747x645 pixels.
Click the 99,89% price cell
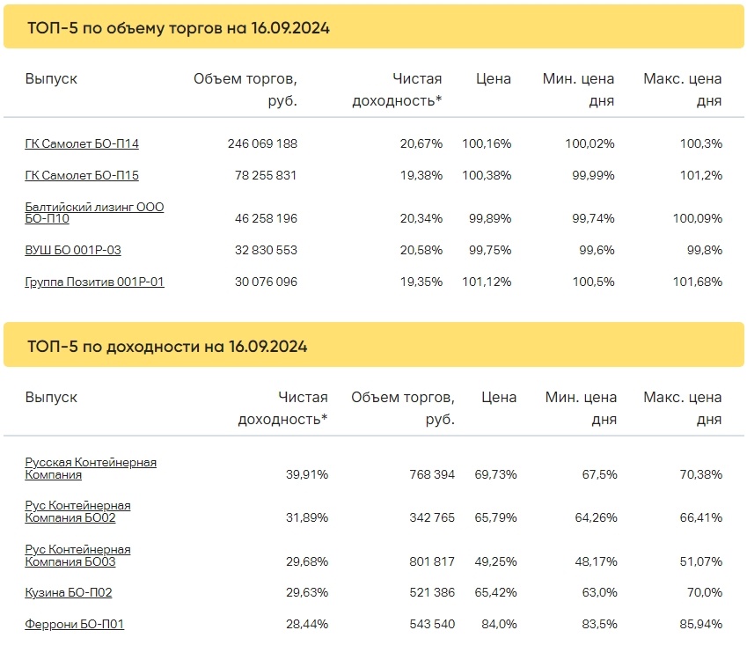coord(490,218)
